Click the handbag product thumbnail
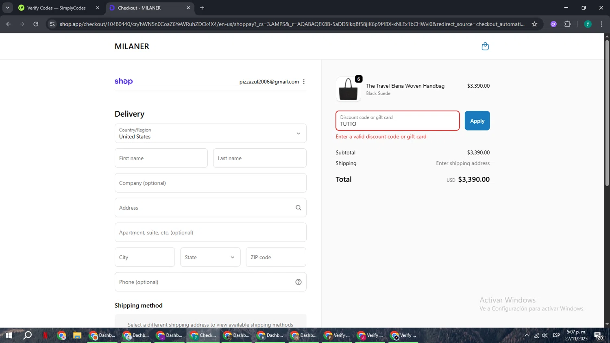Viewport: 610px width, 343px height. pyautogui.click(x=349, y=89)
